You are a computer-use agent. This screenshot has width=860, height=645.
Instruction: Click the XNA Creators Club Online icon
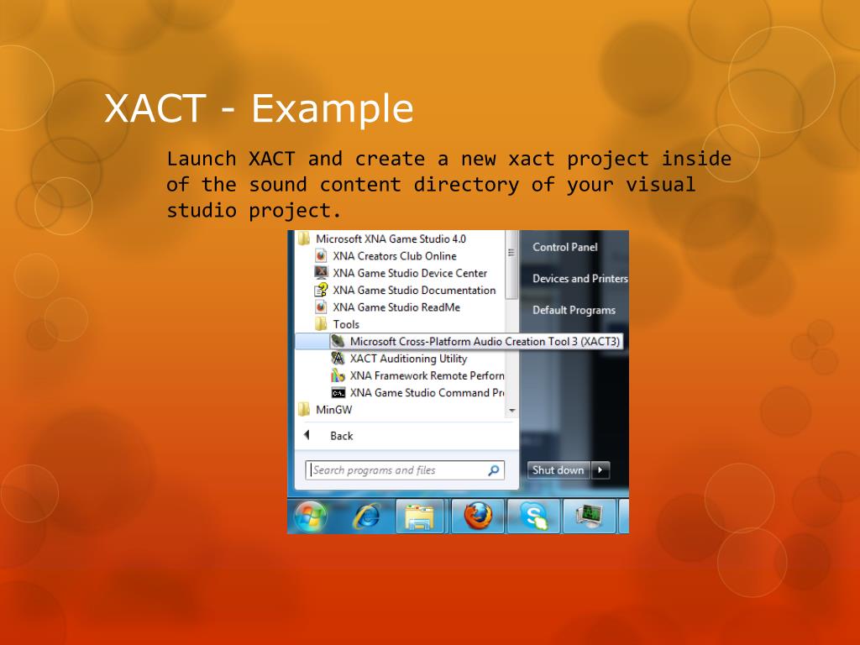tap(321, 255)
